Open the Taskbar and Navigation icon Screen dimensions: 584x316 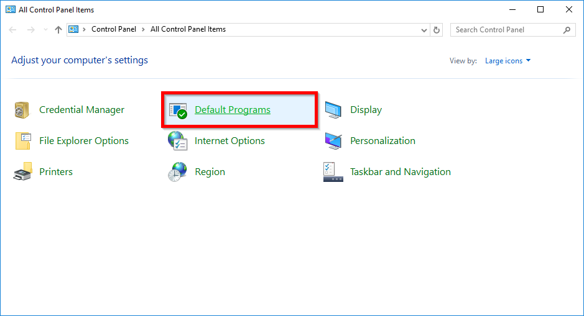[333, 172]
